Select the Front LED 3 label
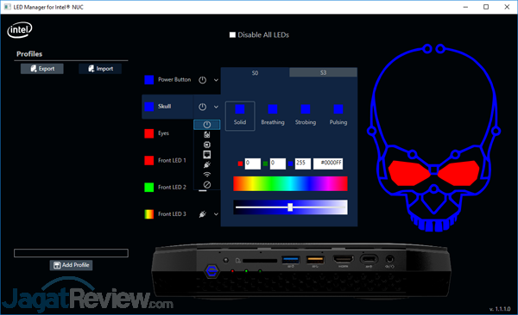The width and height of the screenshot is (518, 315). (172, 214)
